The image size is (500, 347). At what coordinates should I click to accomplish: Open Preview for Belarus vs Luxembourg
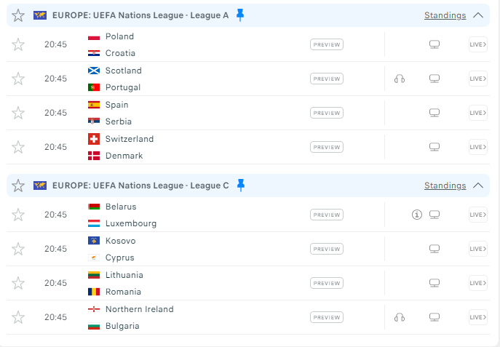click(x=327, y=215)
